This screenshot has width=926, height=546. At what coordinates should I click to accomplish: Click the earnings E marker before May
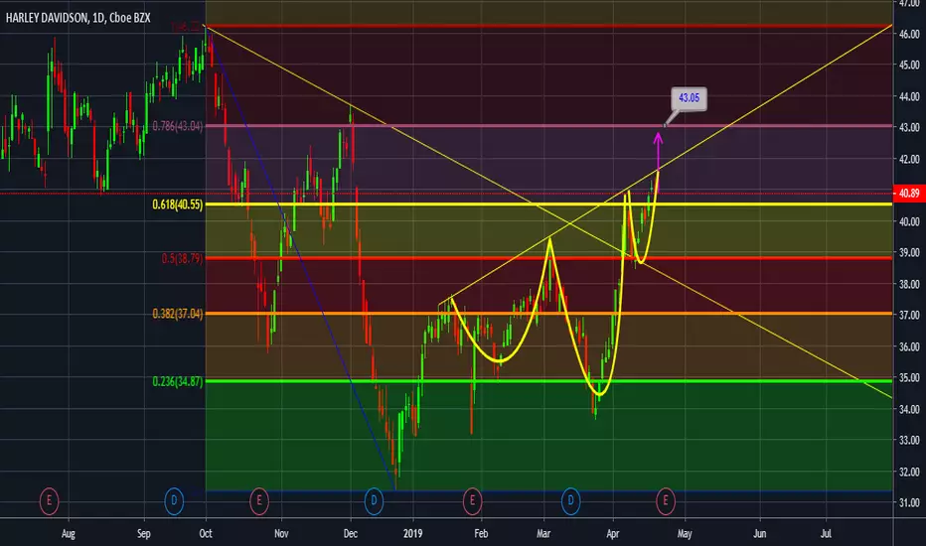click(666, 501)
